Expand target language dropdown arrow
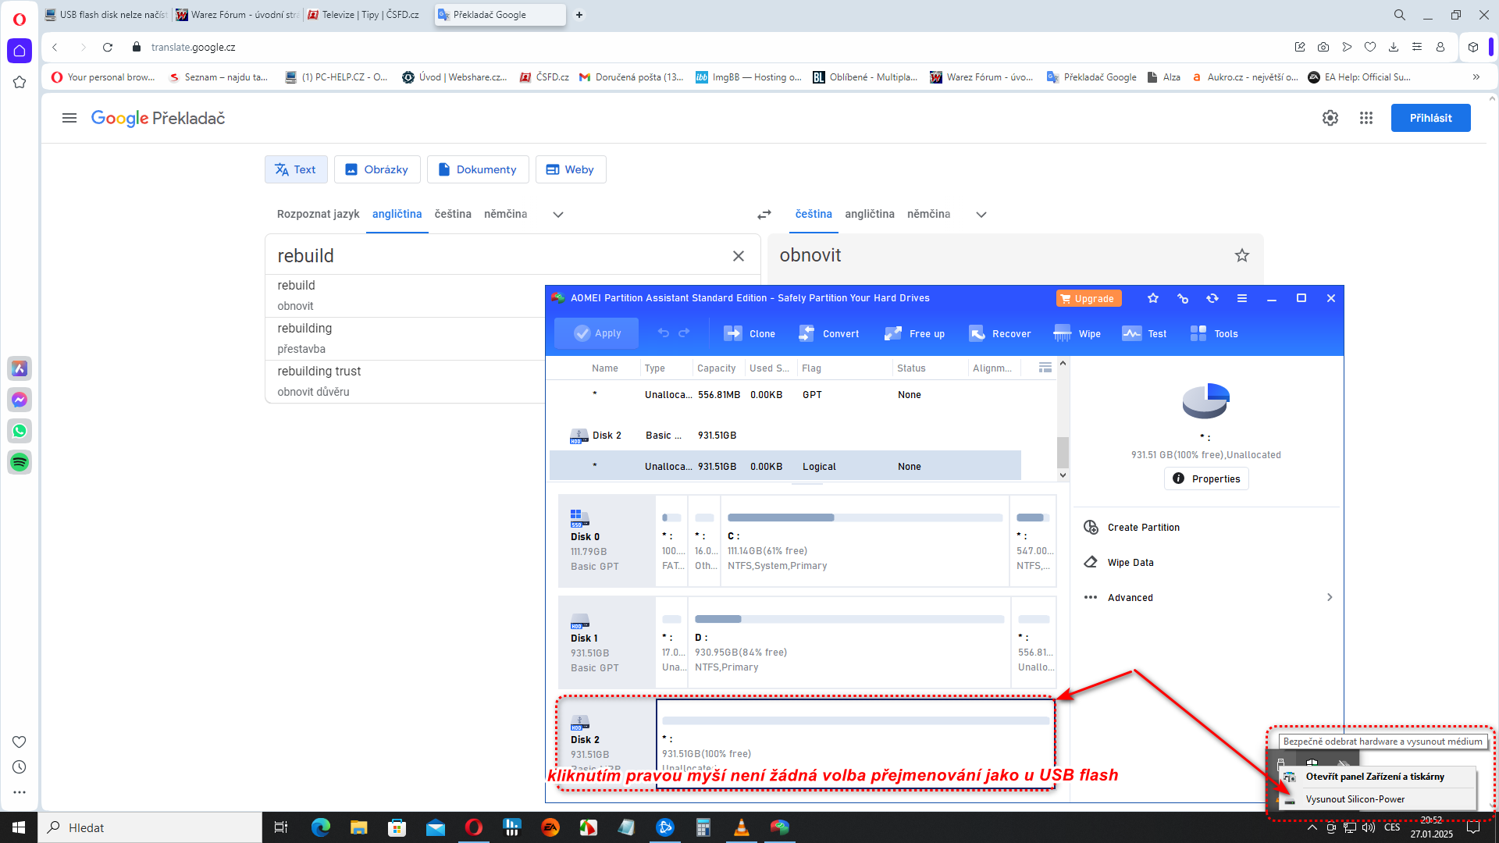Image resolution: width=1499 pixels, height=843 pixels. (981, 215)
